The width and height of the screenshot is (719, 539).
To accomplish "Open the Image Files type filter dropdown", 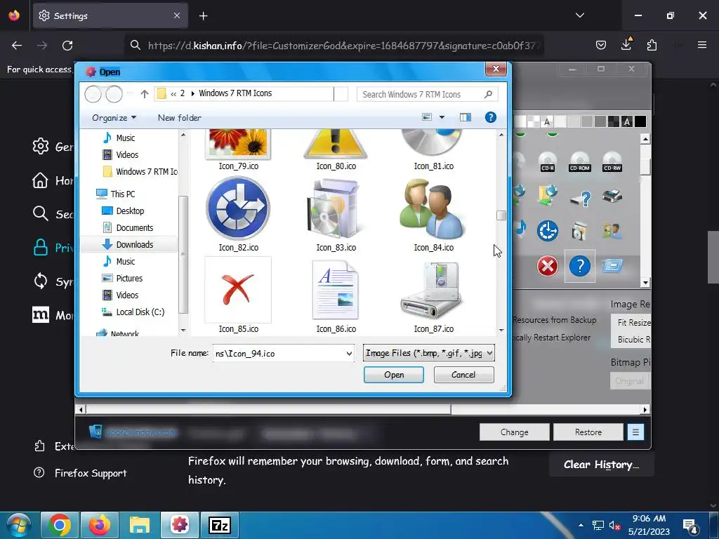I will pyautogui.click(x=429, y=353).
